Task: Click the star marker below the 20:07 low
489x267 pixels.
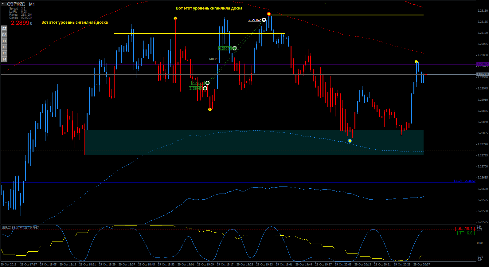Action: pos(350,141)
